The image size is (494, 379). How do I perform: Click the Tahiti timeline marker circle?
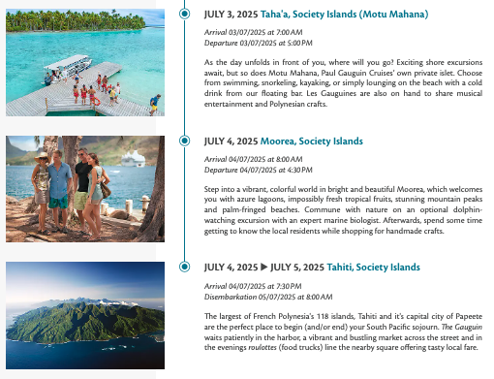click(x=184, y=267)
